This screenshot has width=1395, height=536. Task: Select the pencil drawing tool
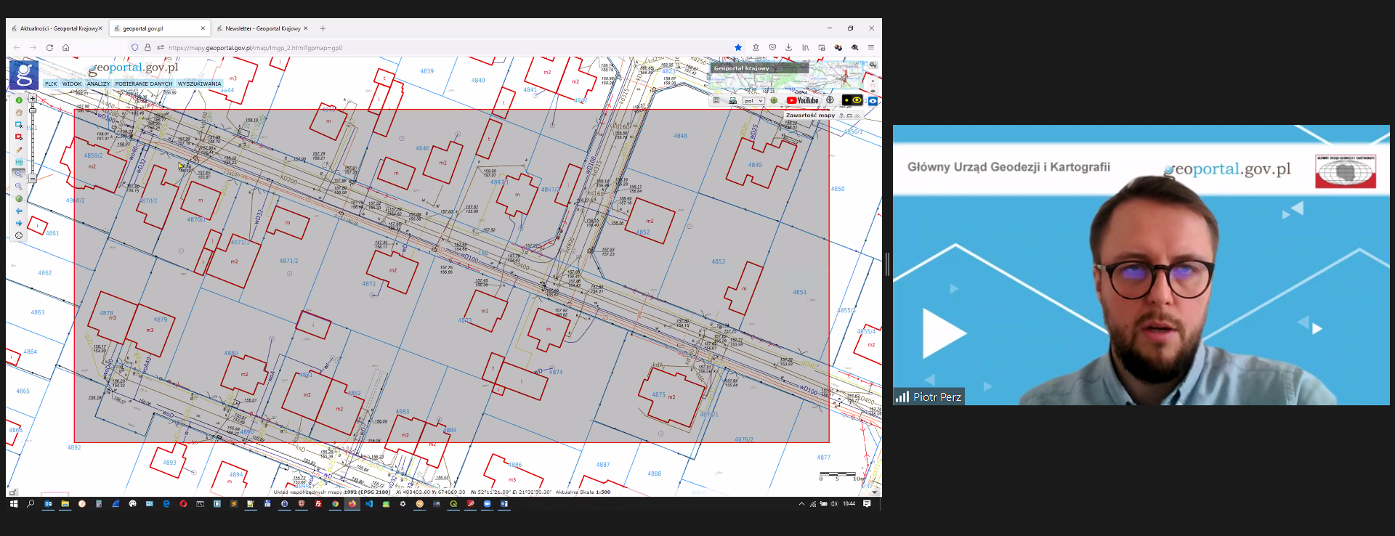pos(19,150)
